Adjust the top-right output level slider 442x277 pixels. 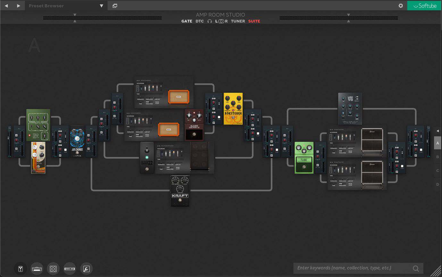(x=348, y=18)
